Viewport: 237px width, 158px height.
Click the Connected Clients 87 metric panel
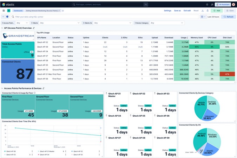18,71
